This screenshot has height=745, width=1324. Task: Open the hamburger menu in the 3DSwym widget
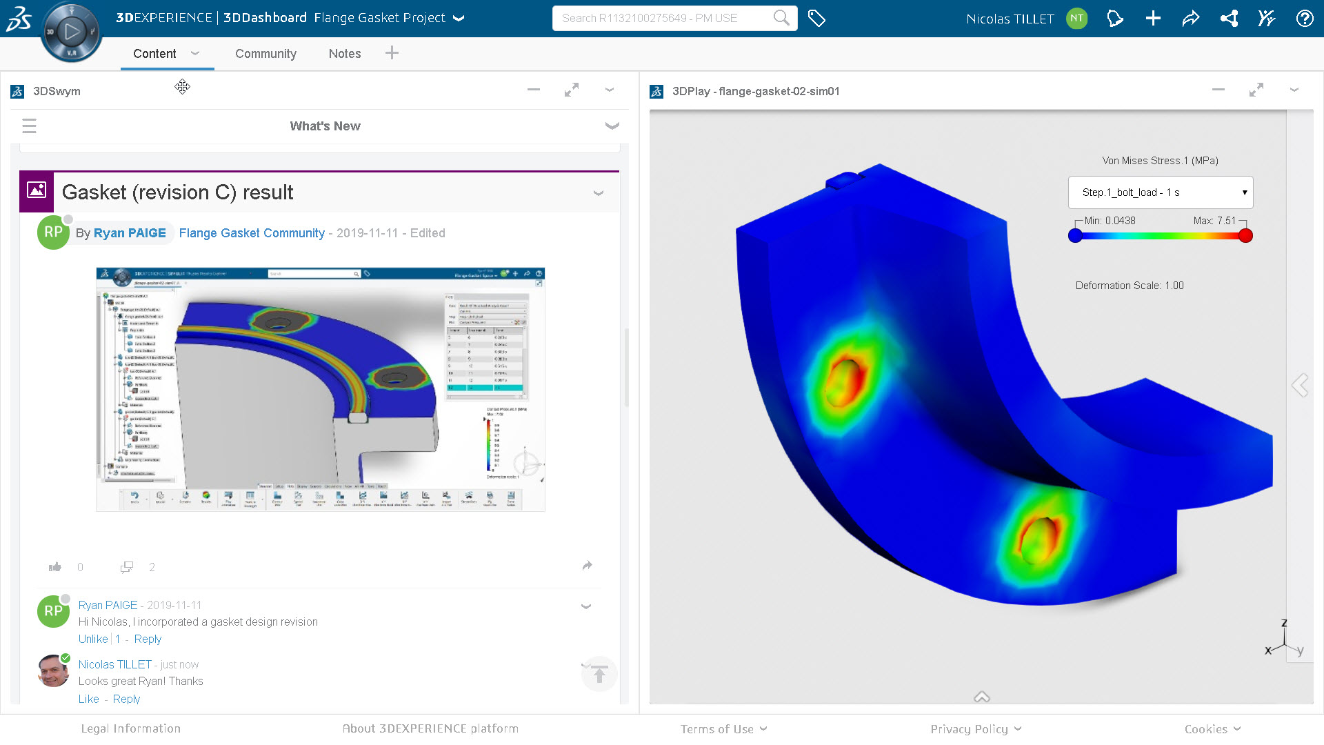point(30,126)
